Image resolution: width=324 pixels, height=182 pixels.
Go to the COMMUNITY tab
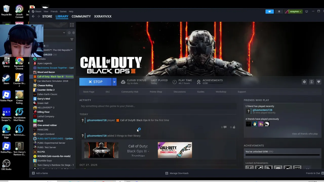click(81, 16)
